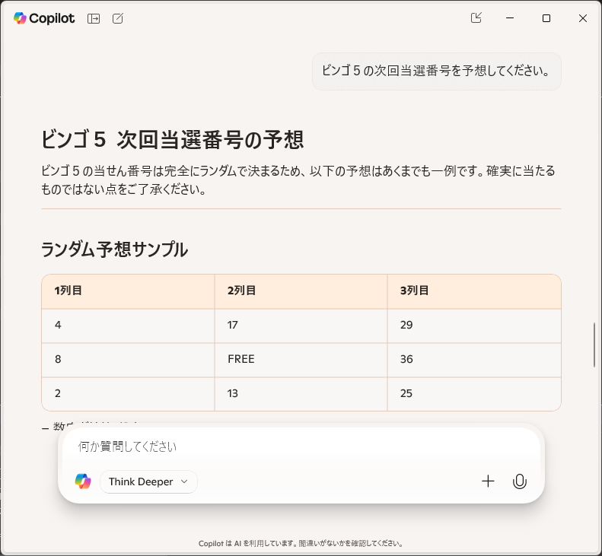Viewport: 602px width, 556px height.
Task: Add attachment with the plus icon
Action: pyautogui.click(x=488, y=481)
